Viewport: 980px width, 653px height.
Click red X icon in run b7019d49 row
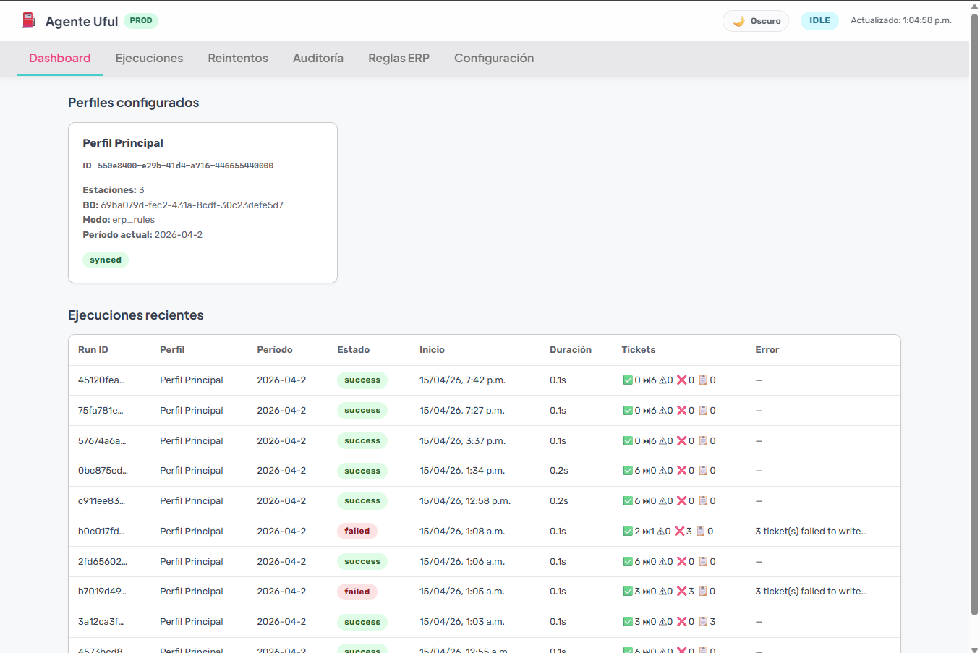point(681,592)
